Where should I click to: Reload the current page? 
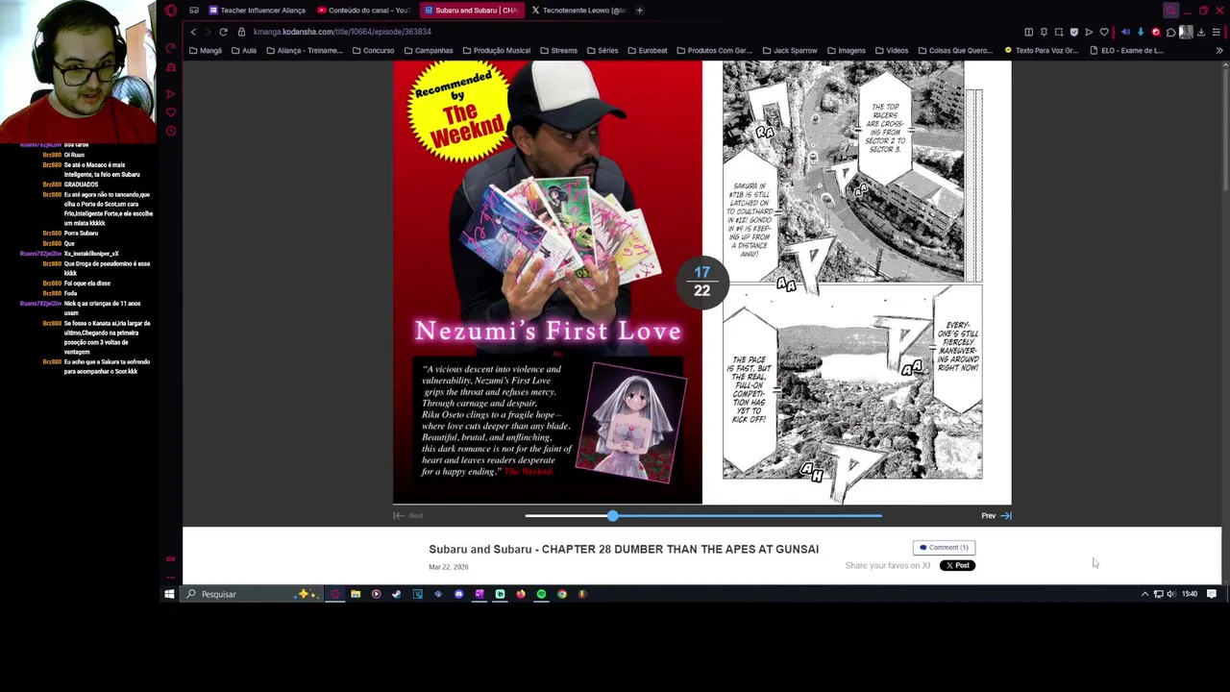223,32
